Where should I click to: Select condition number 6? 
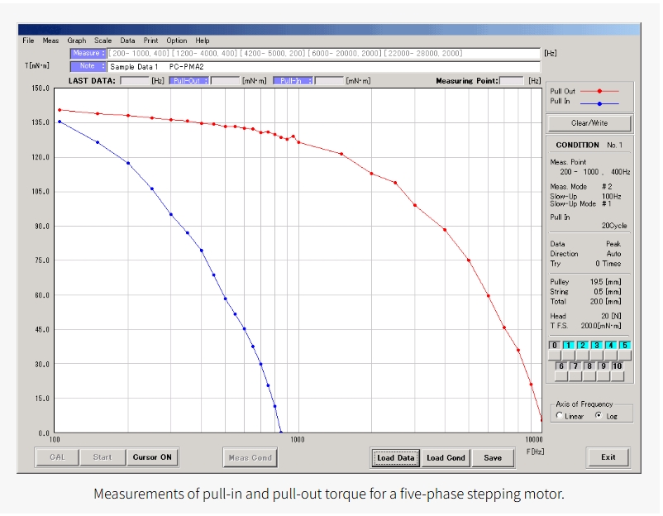point(561,365)
